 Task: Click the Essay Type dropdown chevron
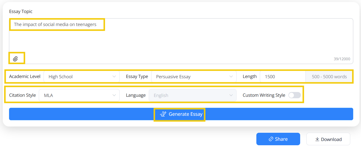pyautogui.click(x=231, y=76)
